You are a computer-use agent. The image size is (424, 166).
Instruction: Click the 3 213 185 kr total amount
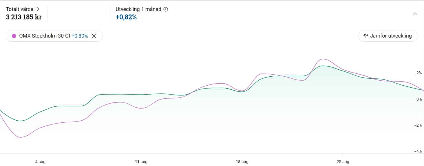24,17
